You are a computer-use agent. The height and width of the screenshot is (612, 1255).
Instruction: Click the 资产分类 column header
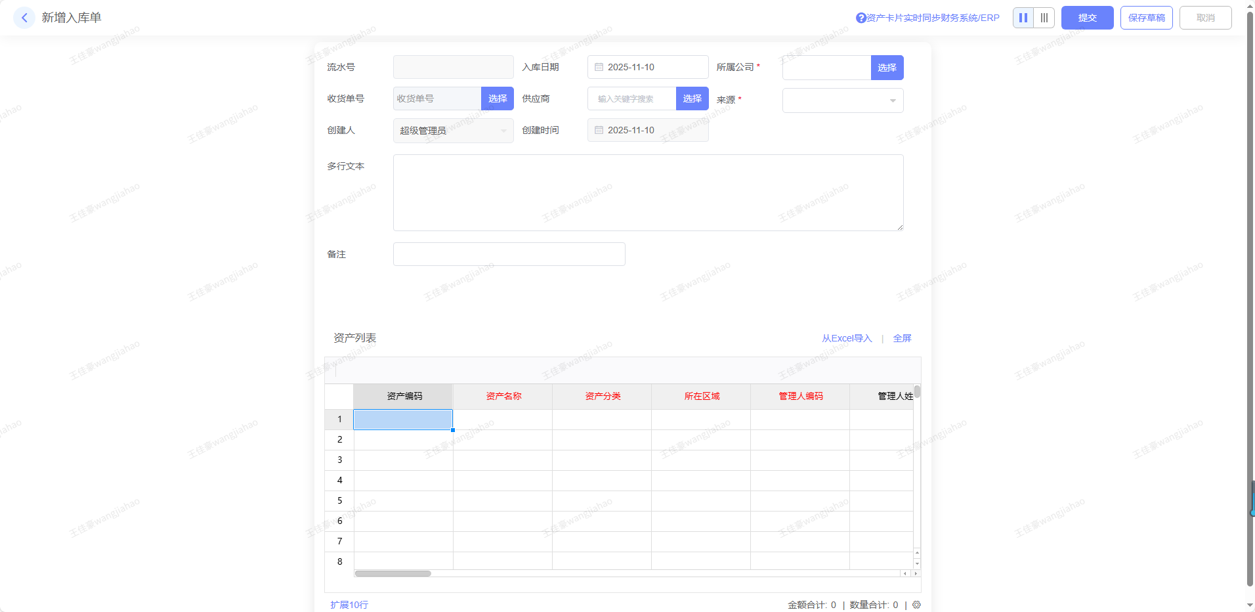point(602,396)
